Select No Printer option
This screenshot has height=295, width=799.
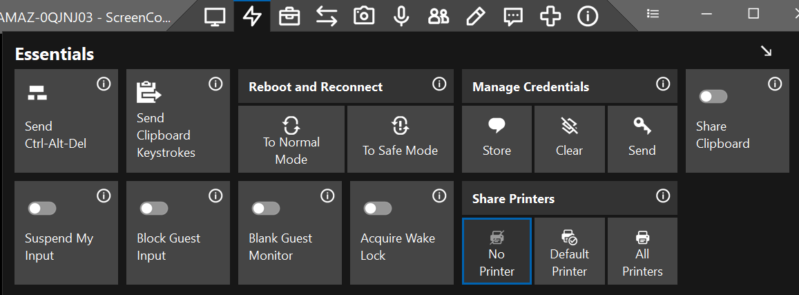tap(497, 251)
